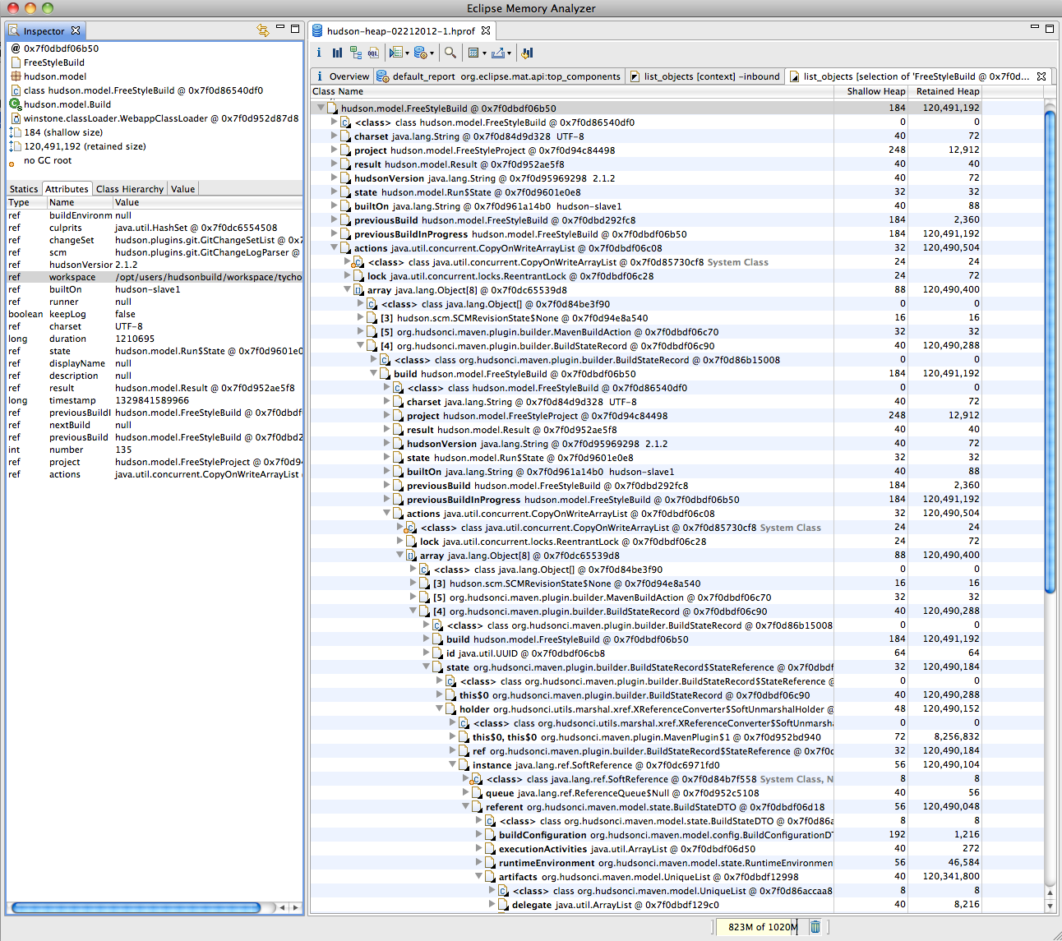Image resolution: width=1062 pixels, height=941 pixels.
Task: Collapse the 'instance java.lang.ref.SoftReference' row
Action: click(452, 764)
